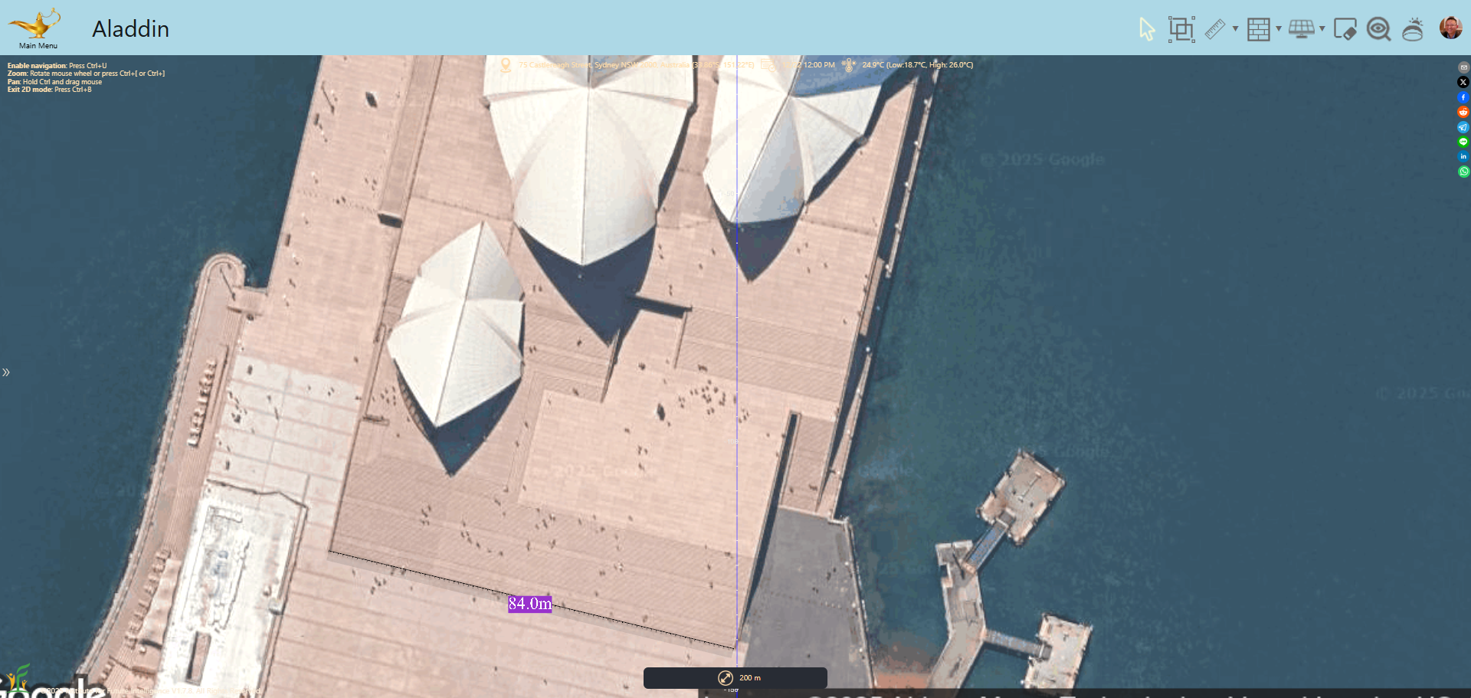Activate the Select pointer tool
Viewport: 1471px width, 698px height.
pos(1146,29)
